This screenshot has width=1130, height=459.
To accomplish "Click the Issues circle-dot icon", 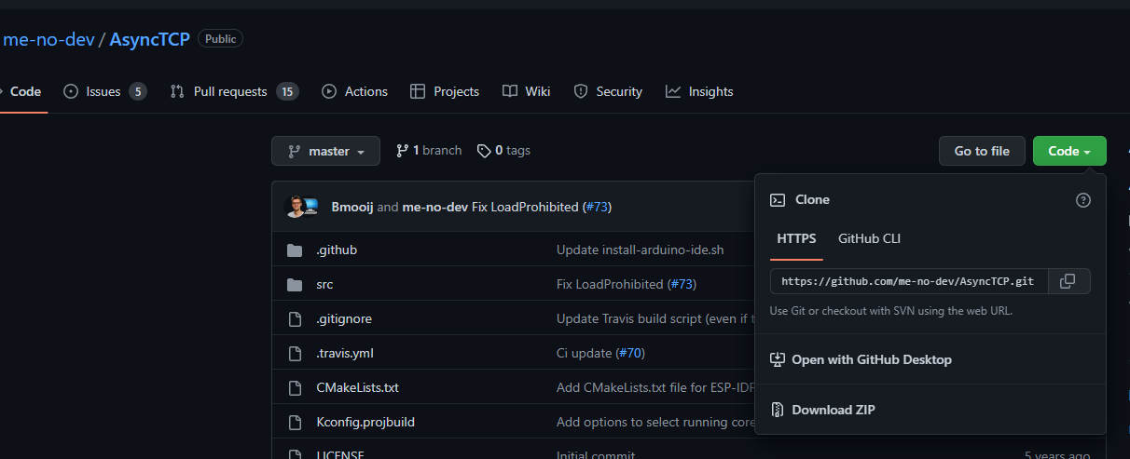I will (71, 91).
